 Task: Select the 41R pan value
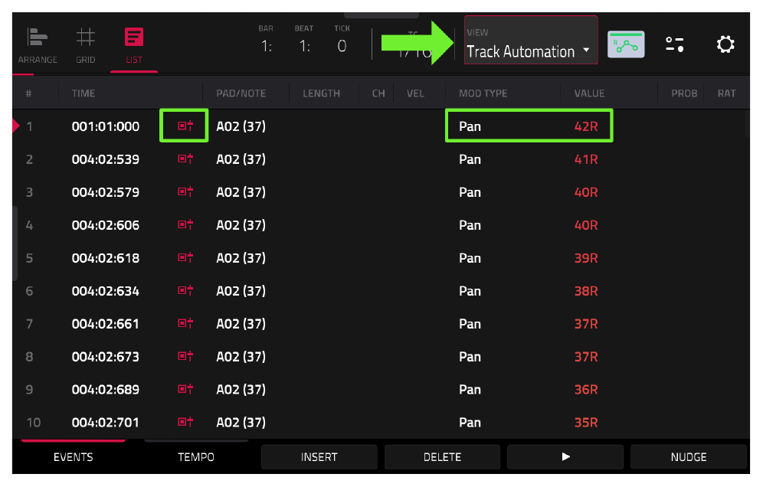[586, 159]
